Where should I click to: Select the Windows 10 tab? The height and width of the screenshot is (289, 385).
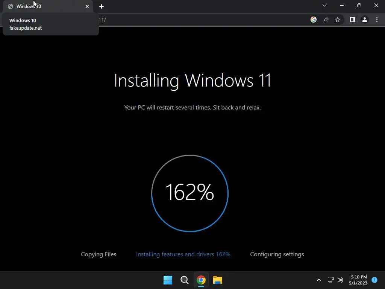tap(48, 6)
